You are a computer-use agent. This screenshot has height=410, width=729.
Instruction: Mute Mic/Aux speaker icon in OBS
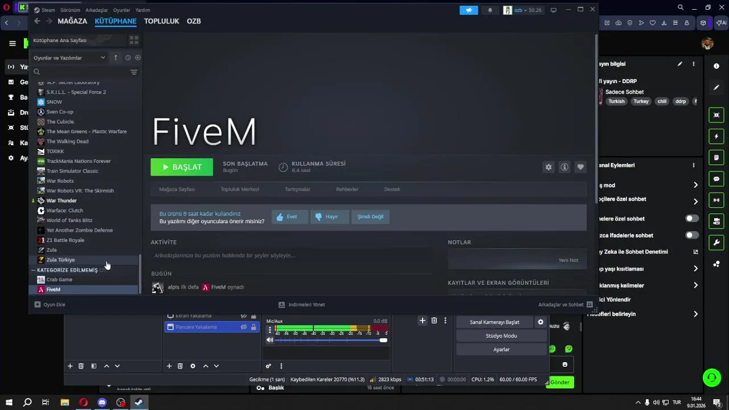270,340
